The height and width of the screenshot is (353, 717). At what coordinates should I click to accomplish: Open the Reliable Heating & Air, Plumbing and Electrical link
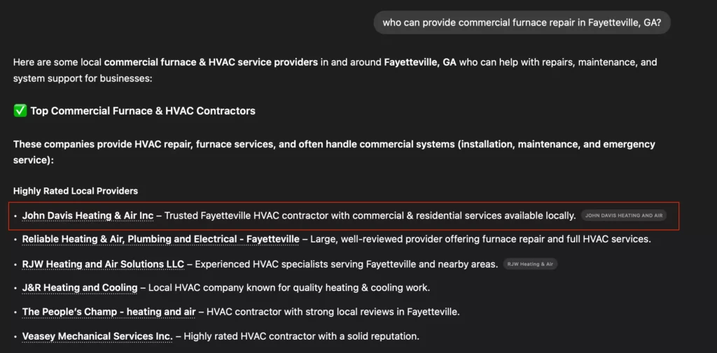pyautogui.click(x=160, y=240)
